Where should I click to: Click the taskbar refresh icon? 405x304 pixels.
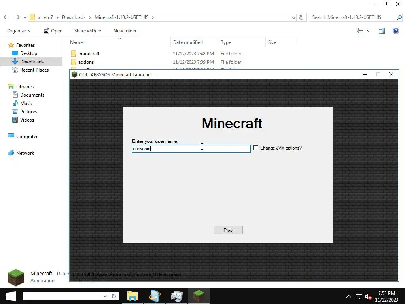[114, 296]
